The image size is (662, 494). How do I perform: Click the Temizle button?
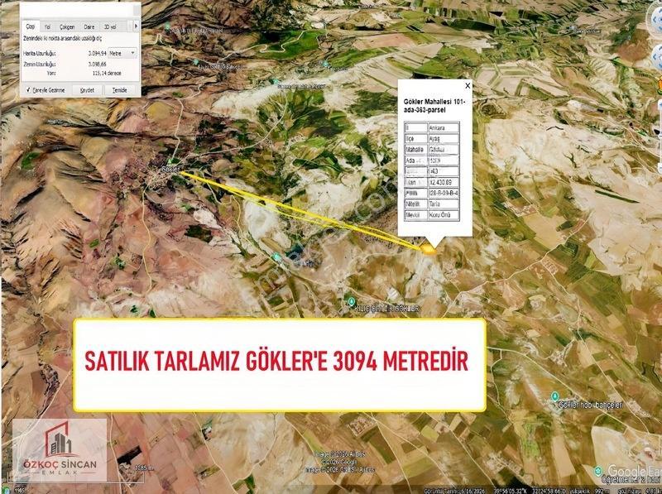click(x=120, y=90)
